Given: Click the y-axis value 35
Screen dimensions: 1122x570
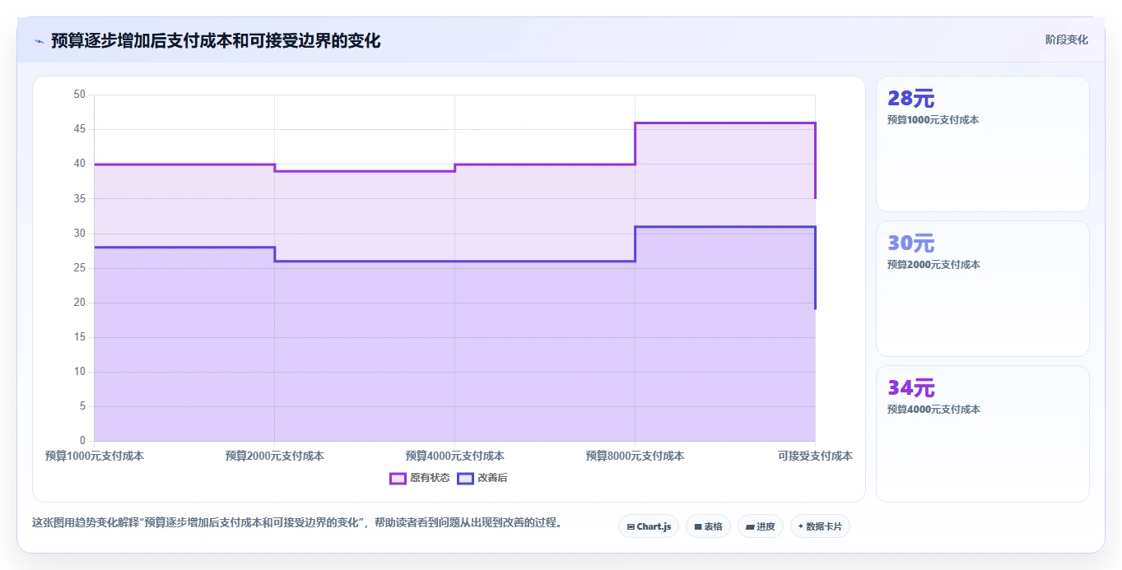Looking at the screenshot, I should pyautogui.click(x=80, y=198).
